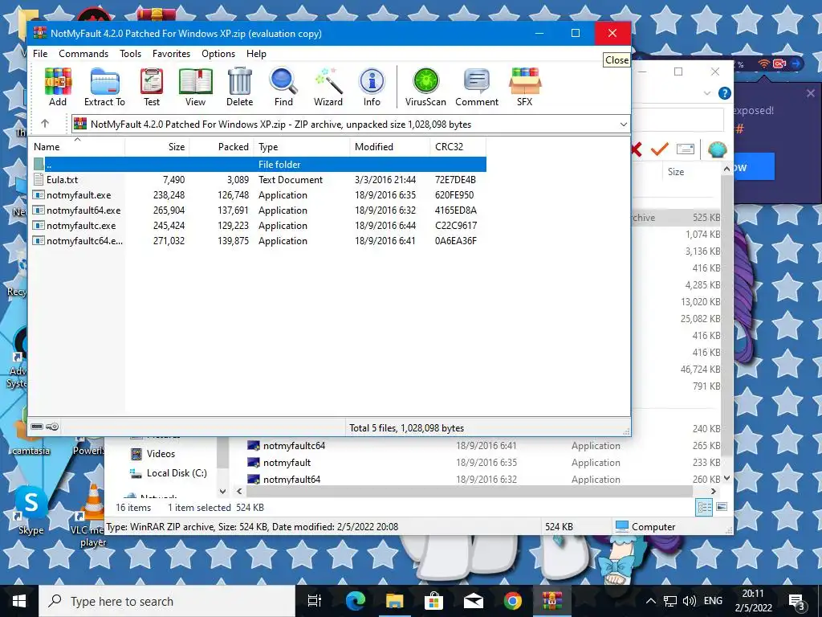Close the WinRAR window
822x617 pixels.
coord(612,33)
